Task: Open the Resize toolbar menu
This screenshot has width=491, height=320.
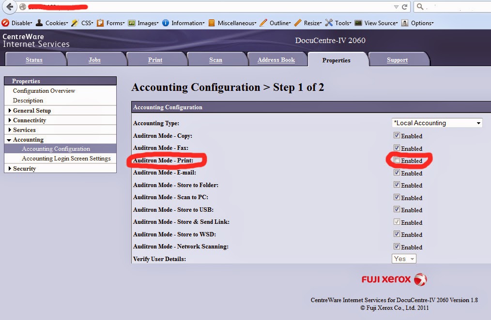Action: (308, 23)
